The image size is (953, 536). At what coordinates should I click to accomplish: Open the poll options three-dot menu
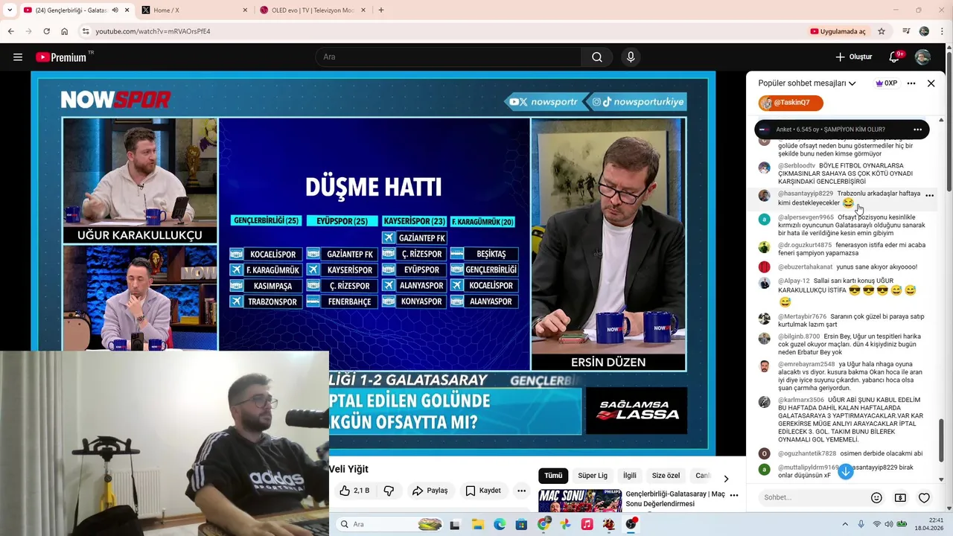coord(917,130)
